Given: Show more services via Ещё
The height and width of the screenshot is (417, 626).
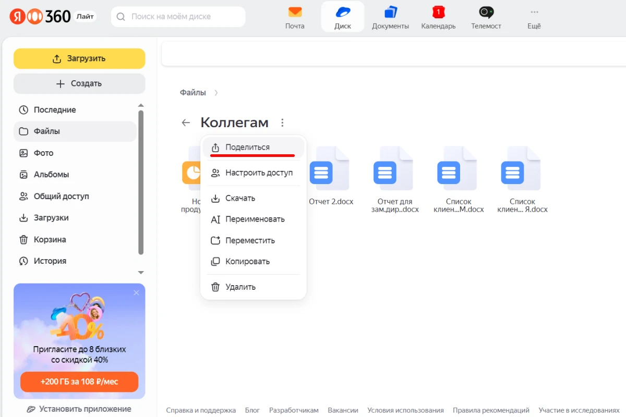Looking at the screenshot, I should tap(534, 17).
